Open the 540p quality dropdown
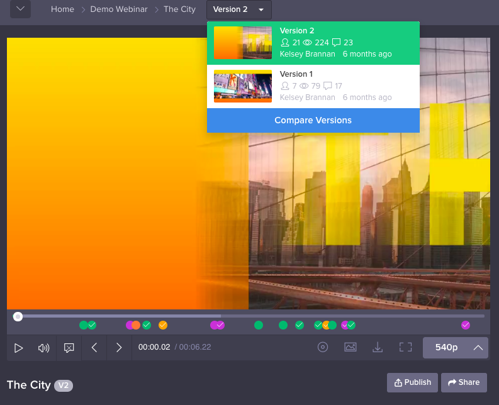 click(456, 347)
